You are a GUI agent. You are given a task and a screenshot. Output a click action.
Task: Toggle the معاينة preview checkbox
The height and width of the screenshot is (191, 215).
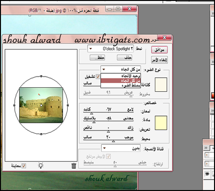coord(24,166)
